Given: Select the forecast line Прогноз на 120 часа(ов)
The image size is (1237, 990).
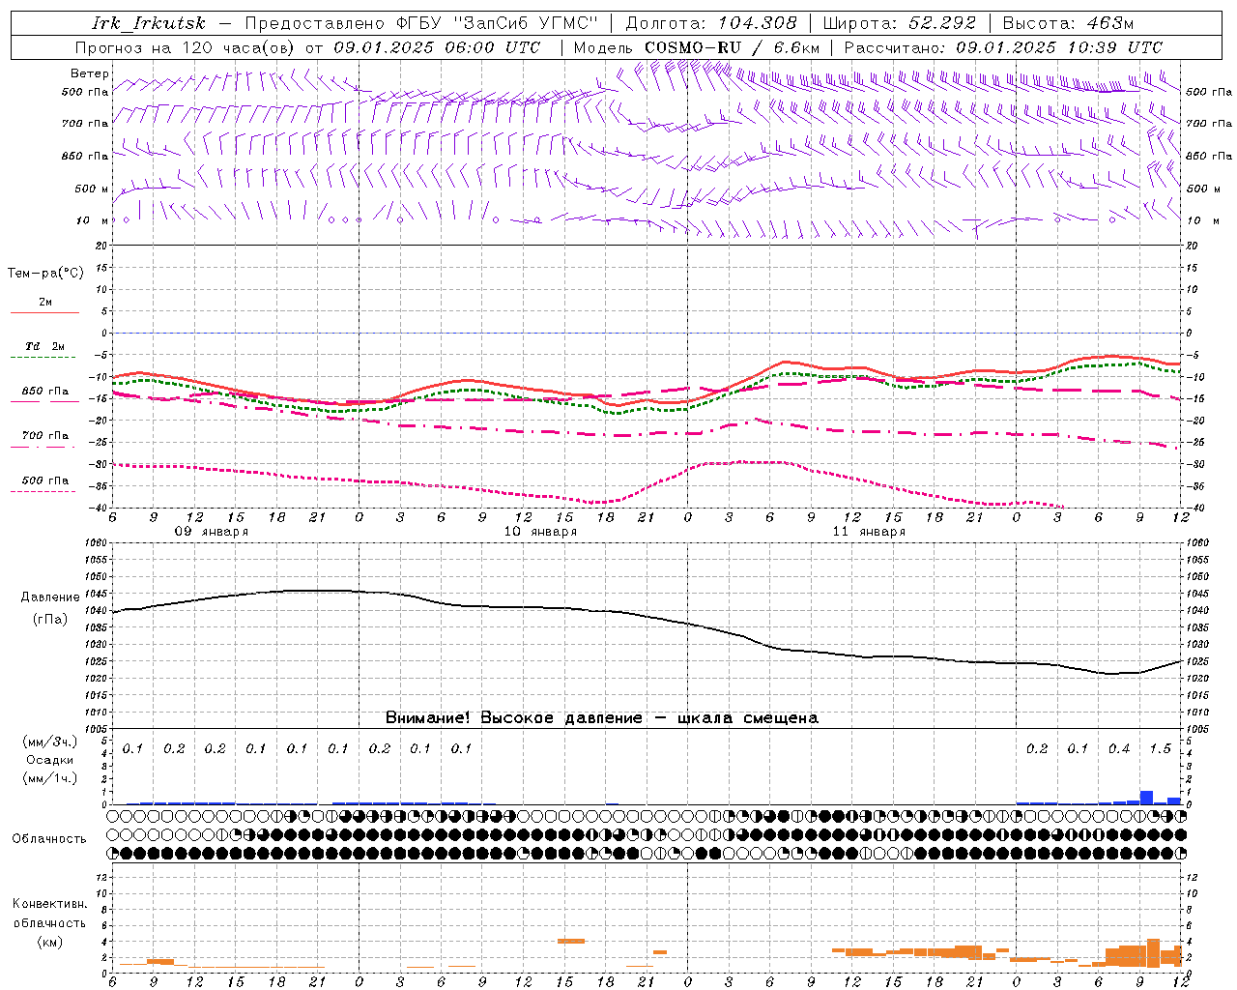Looking at the screenshot, I should (x=187, y=47).
